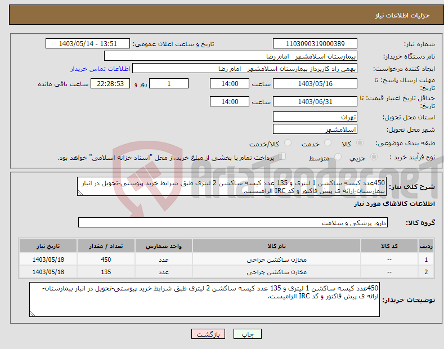Image resolution: width=444 pixels, height=349 pixels.
Task: Click the price validity date 1403/06/31
Action: point(315,101)
